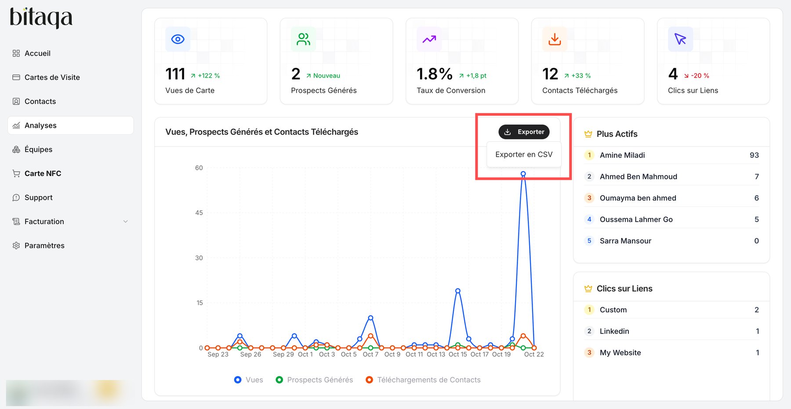Open Paramètres page

coord(70,246)
